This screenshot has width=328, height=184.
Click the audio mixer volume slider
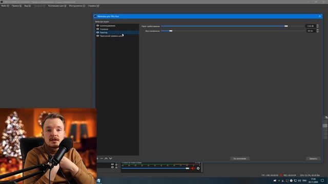click(155, 168)
